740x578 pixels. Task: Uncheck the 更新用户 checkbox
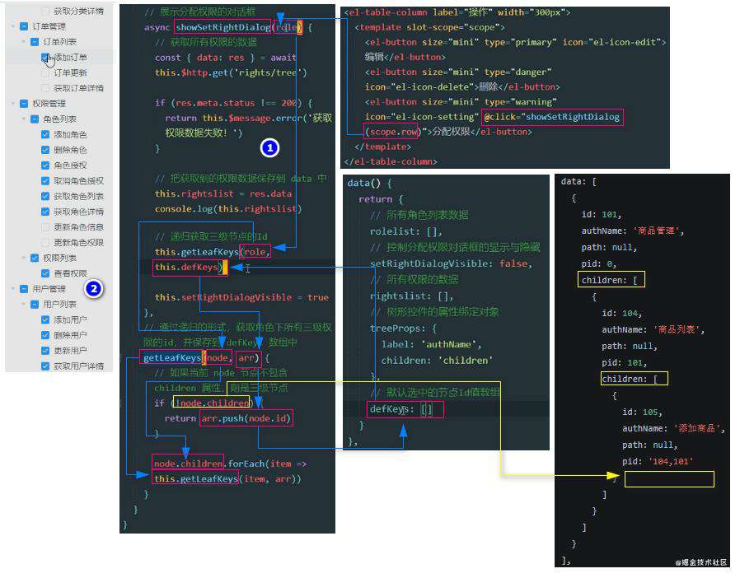(45, 351)
